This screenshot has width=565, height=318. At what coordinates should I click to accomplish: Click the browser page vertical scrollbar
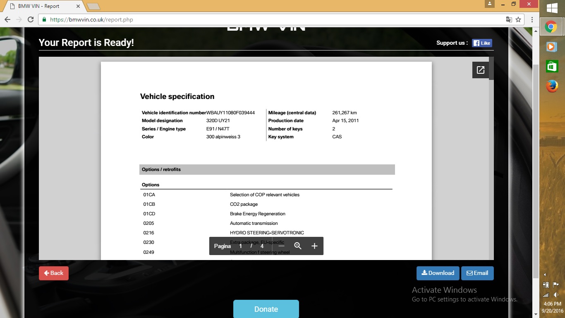click(536, 172)
